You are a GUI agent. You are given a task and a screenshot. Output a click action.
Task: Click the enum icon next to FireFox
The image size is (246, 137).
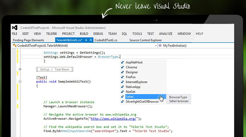123,77
